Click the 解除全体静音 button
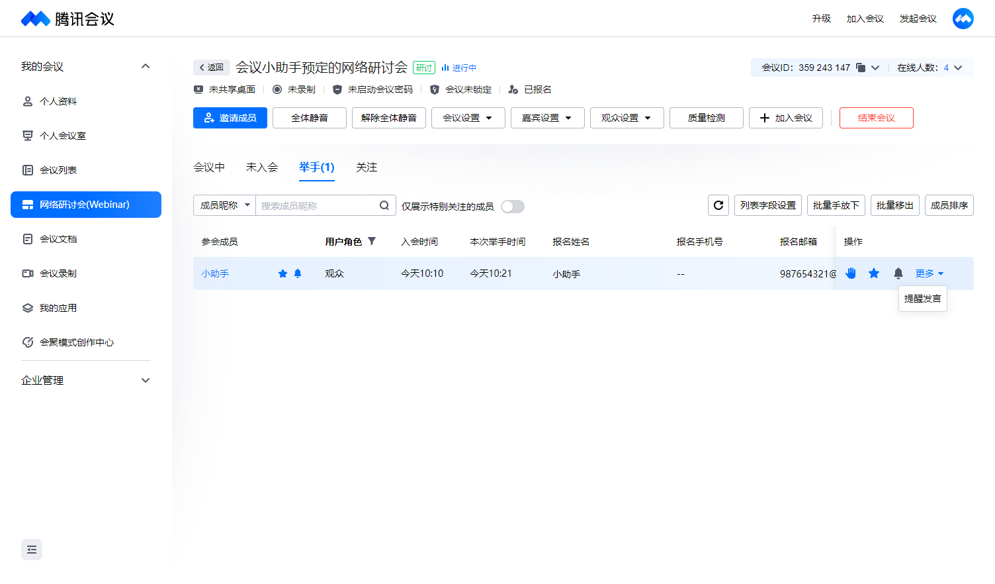 (389, 118)
